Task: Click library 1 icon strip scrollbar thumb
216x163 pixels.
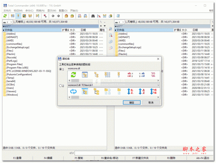Action: 75,80
